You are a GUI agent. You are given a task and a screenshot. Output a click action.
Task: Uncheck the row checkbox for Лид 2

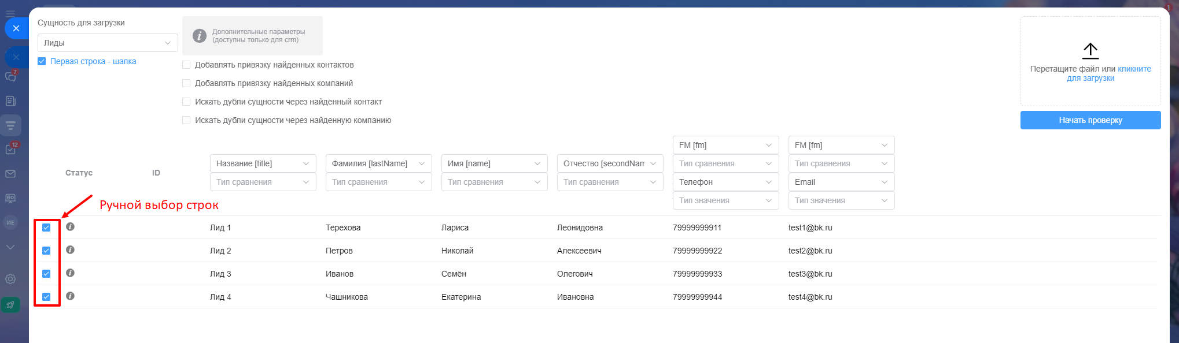(46, 251)
